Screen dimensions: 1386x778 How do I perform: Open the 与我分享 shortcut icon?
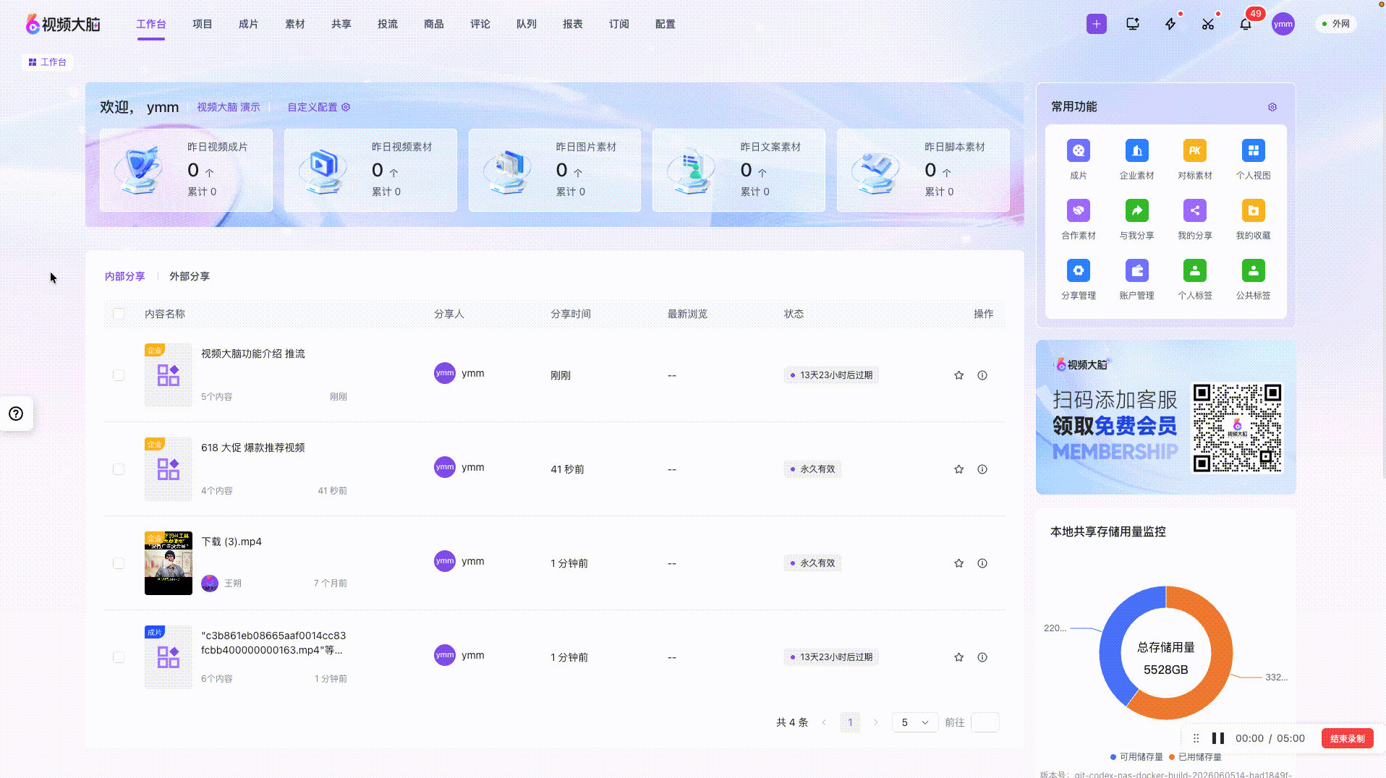[x=1136, y=210]
